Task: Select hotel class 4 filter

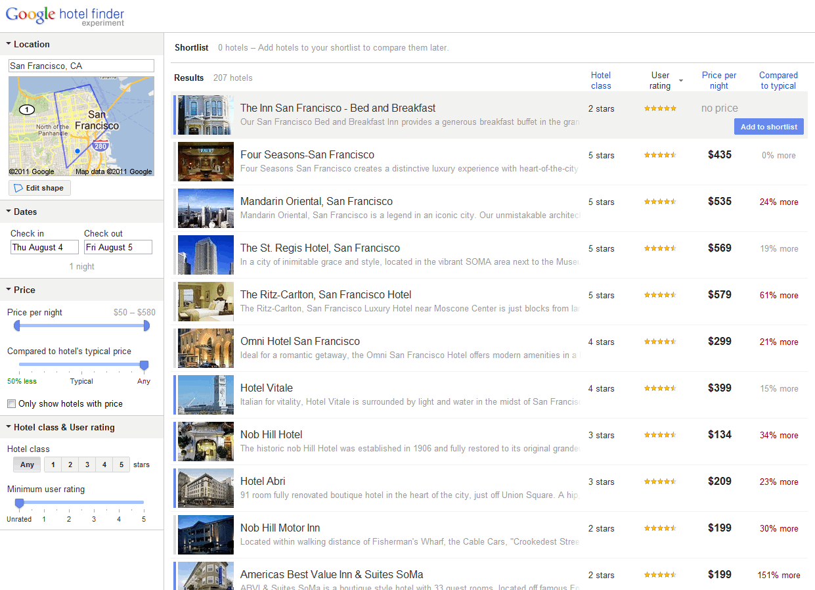Action: 104,464
